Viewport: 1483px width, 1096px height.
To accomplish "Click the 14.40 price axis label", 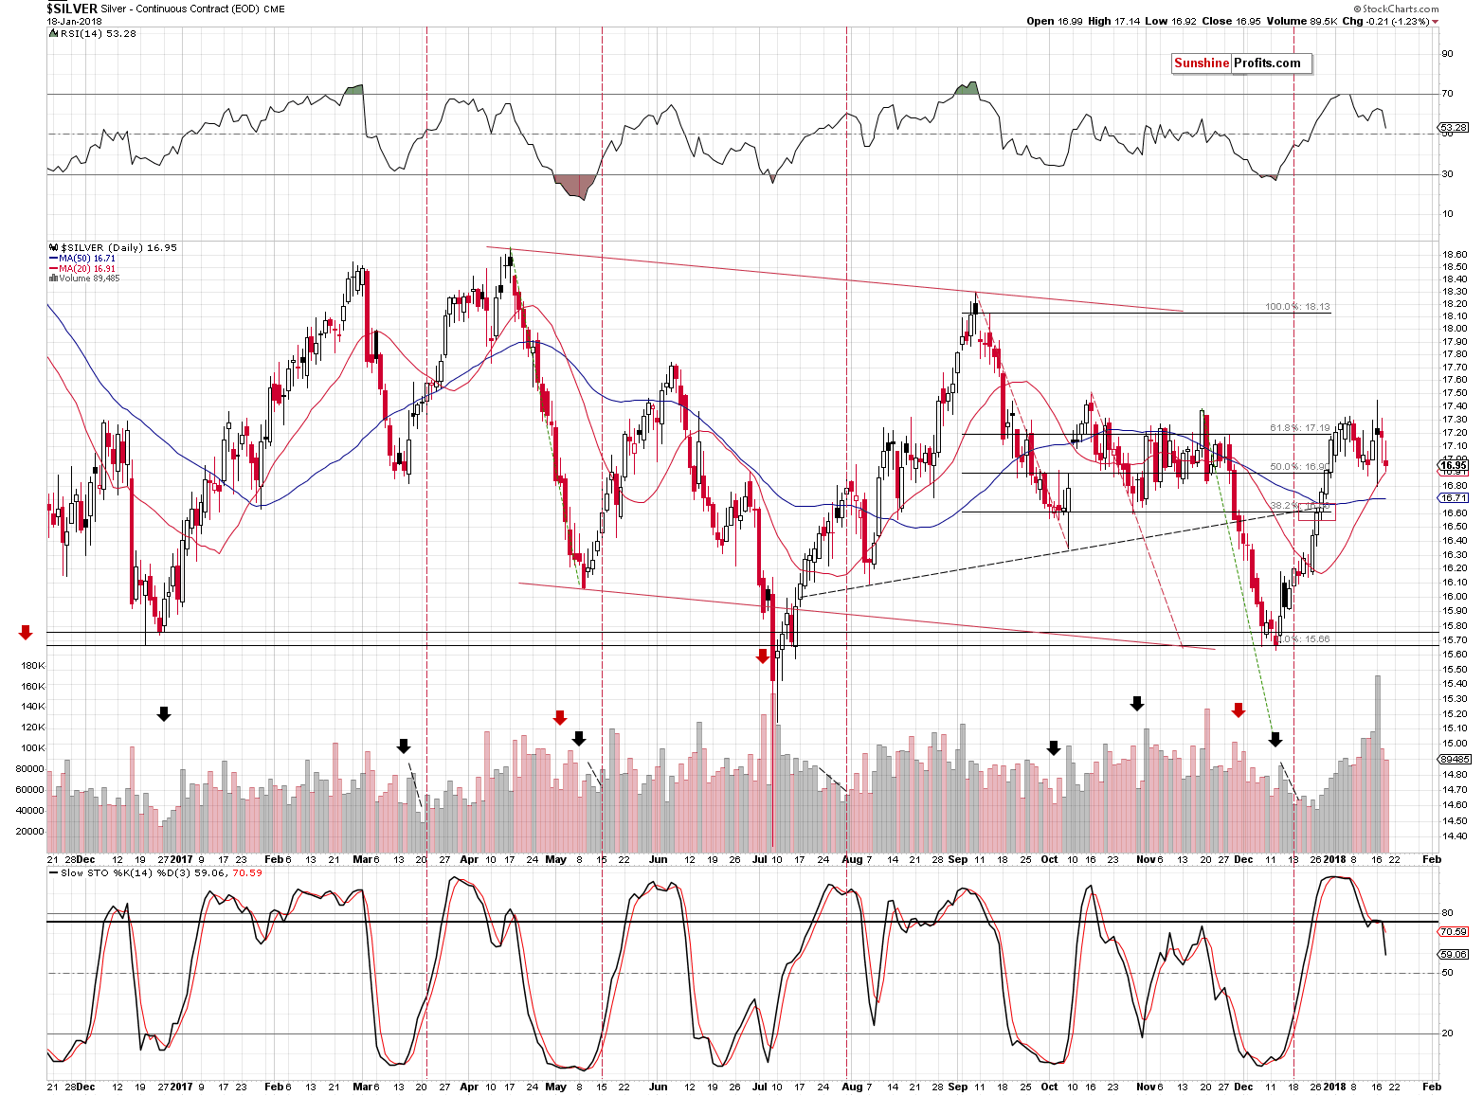I will click(1455, 836).
